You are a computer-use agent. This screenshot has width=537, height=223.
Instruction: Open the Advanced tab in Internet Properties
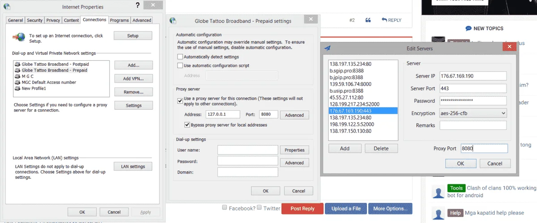click(141, 20)
